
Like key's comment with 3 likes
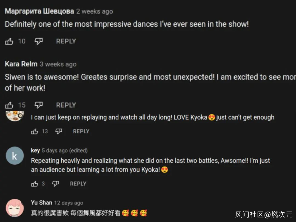coord(35,184)
